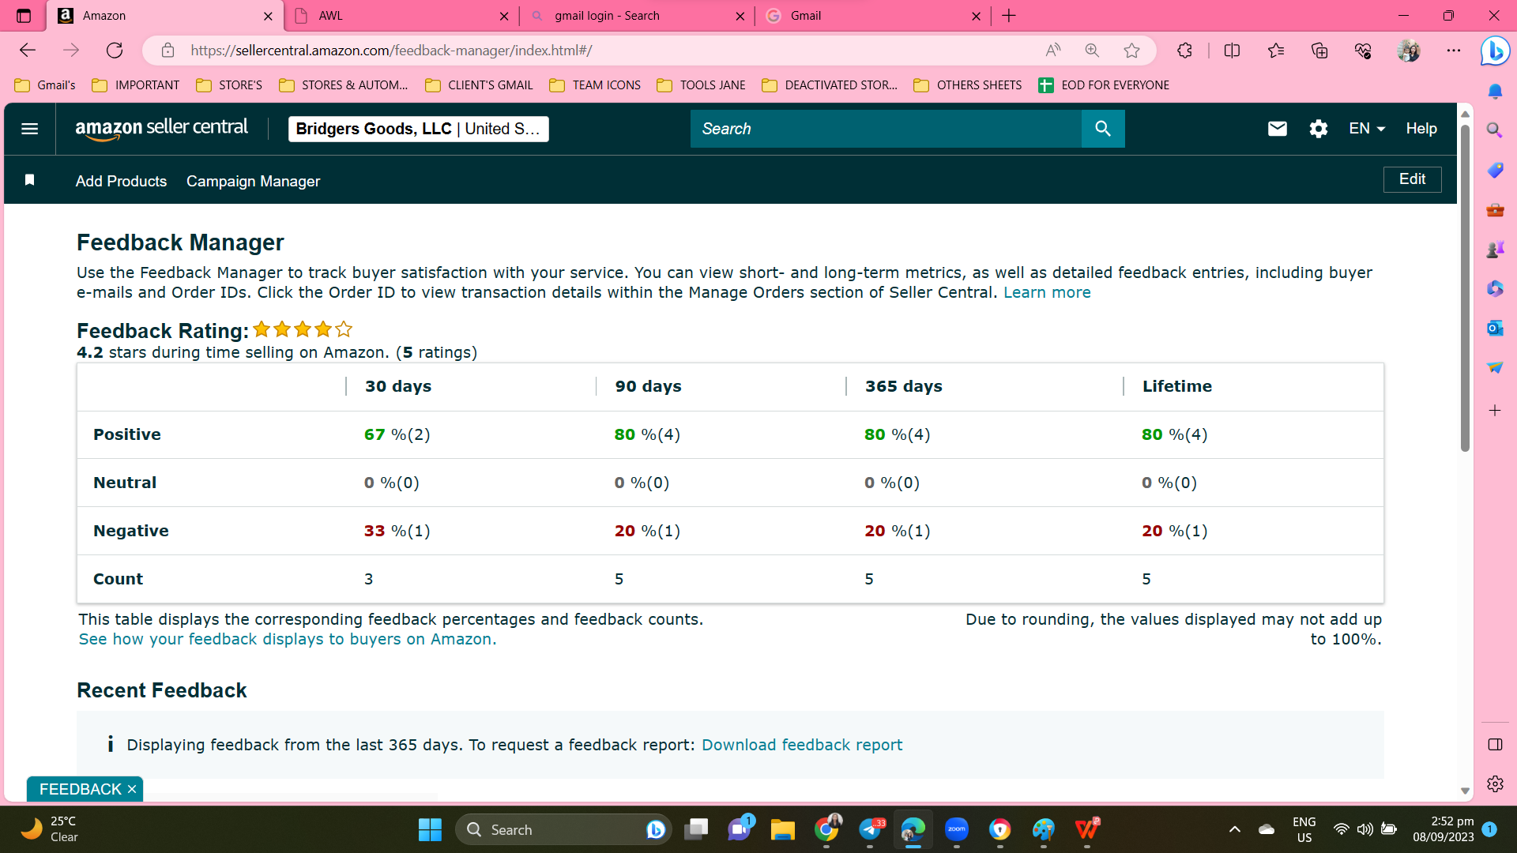Open the Seller Central hamburger menu
This screenshot has height=853, width=1517.
(29, 129)
